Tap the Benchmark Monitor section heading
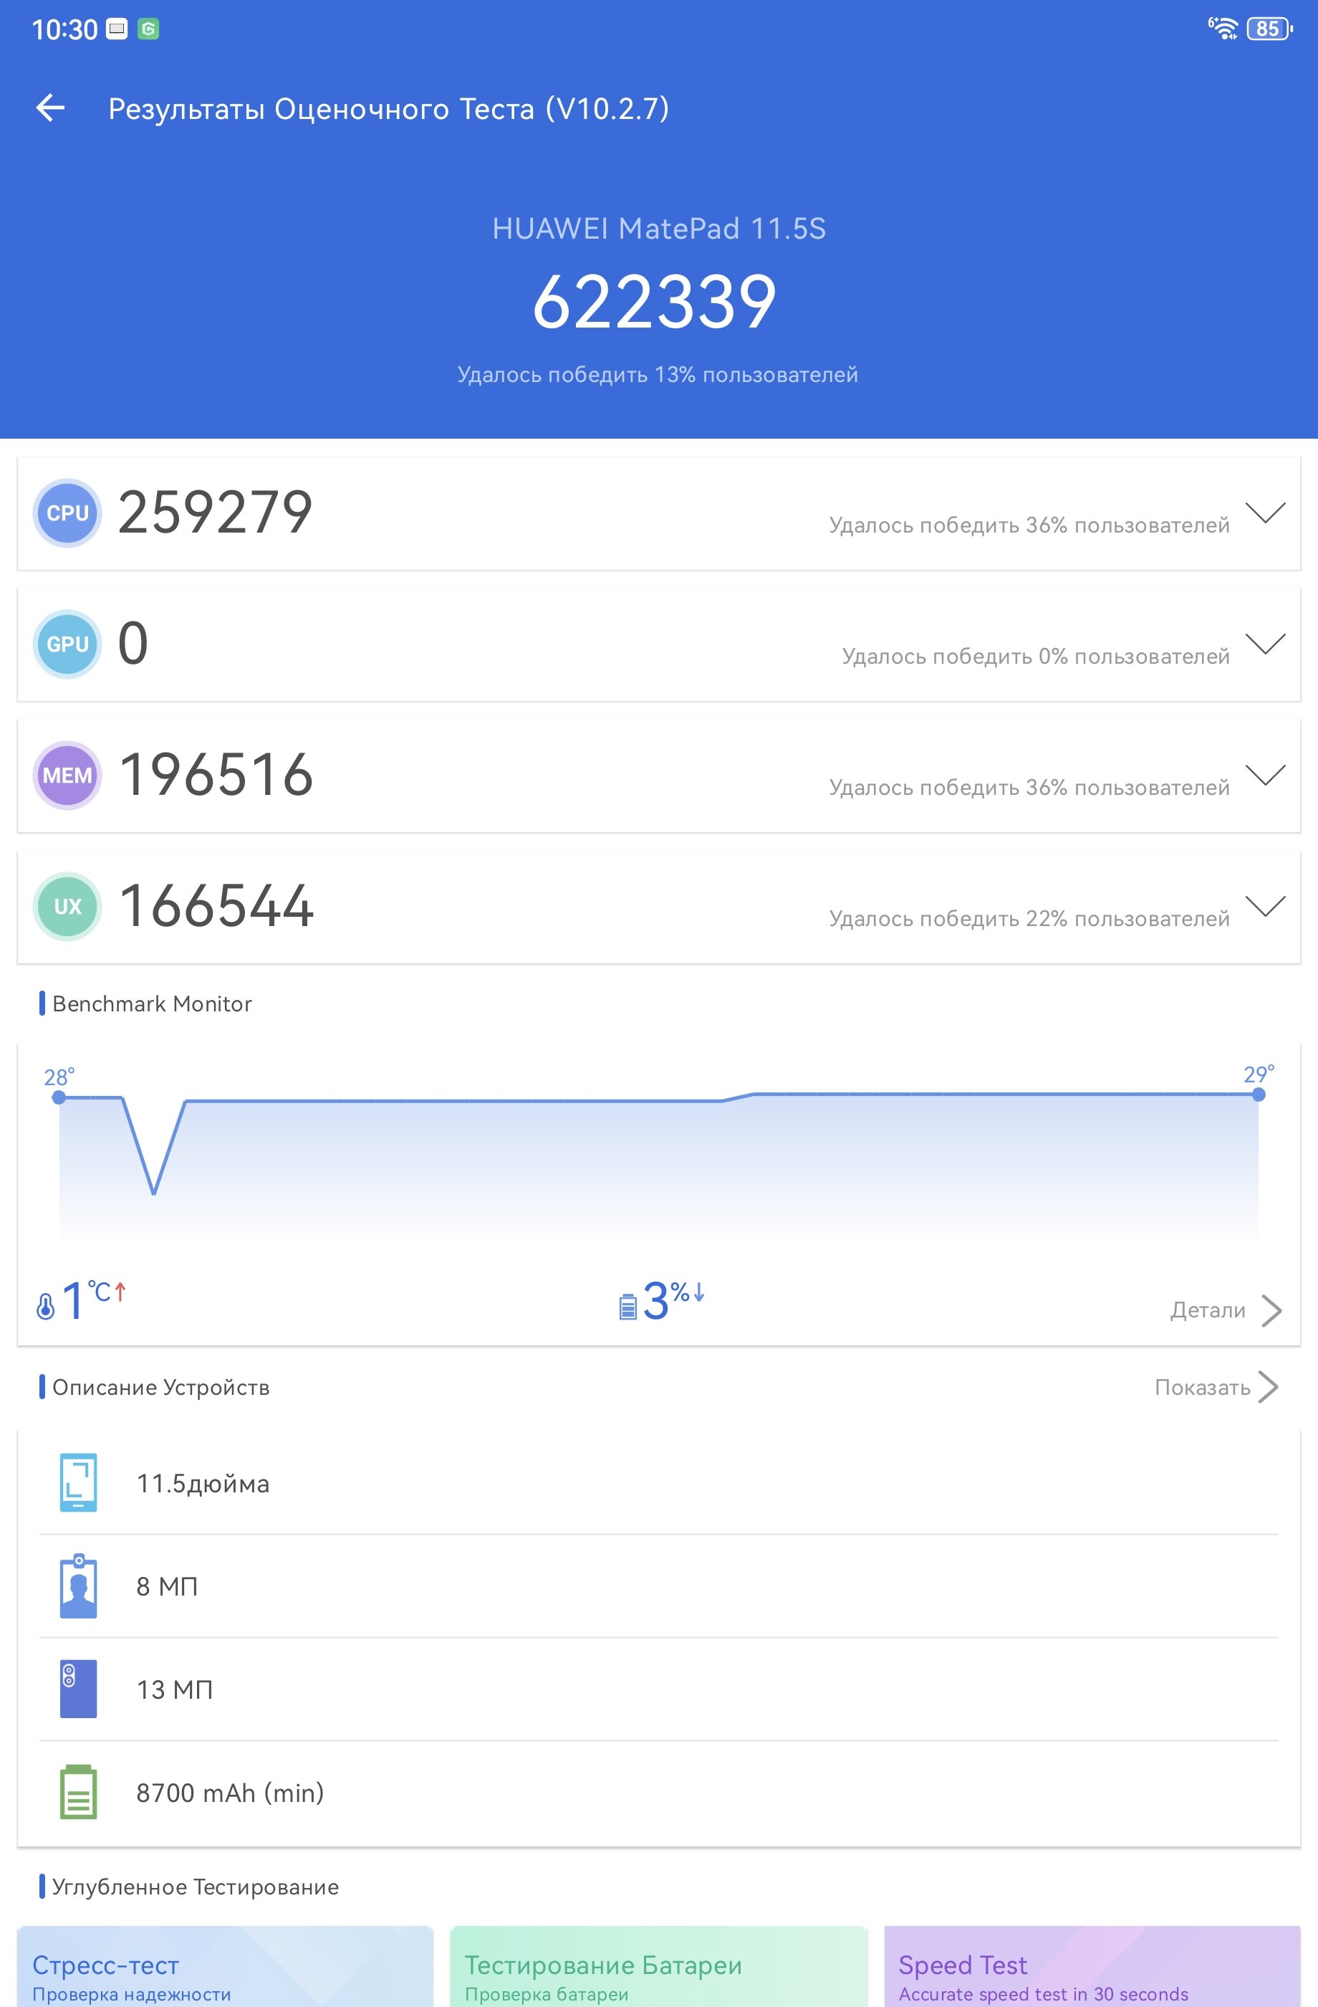 pyautogui.click(x=152, y=1003)
